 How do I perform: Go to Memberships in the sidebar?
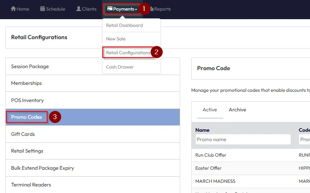tap(27, 83)
